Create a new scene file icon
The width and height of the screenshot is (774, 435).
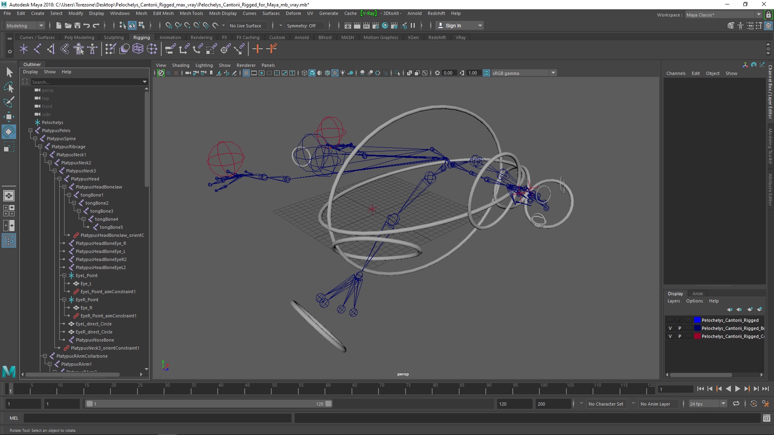point(58,26)
